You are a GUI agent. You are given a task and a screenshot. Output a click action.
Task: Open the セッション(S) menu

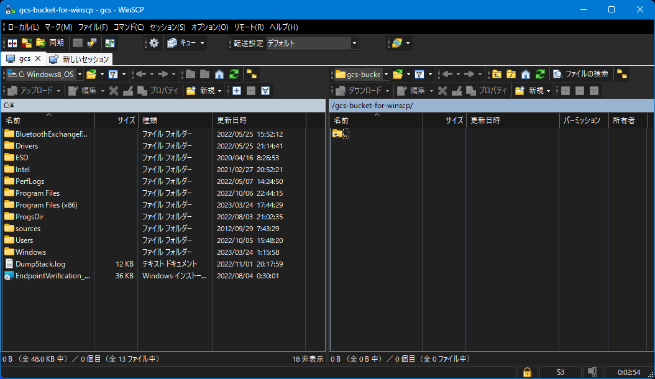168,27
